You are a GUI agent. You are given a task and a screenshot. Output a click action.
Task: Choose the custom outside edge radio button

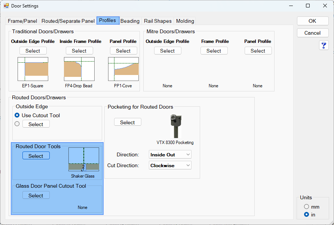(x=17, y=124)
